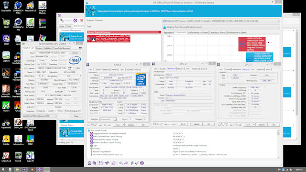
Task: Click the Lookup button in GPU-Z
Action: 75,53
